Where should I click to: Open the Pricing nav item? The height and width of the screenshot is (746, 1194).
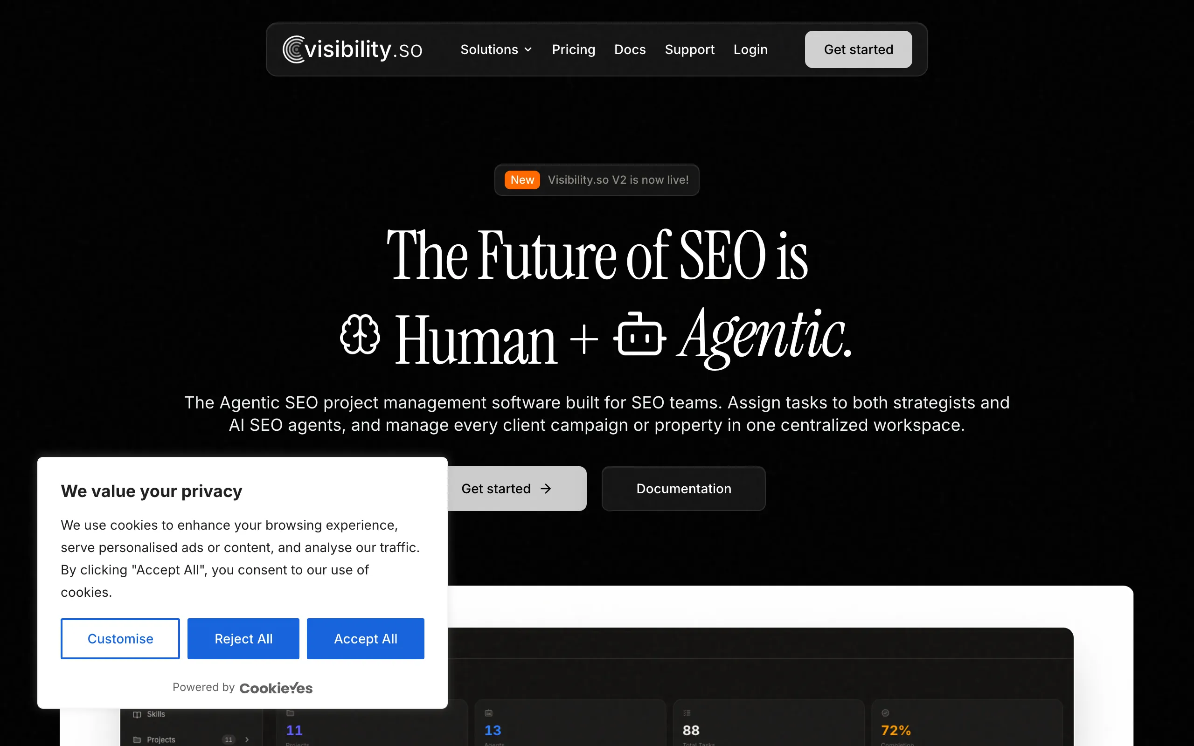point(573,49)
